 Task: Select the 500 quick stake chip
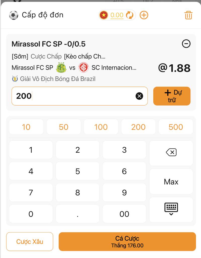coord(176,127)
